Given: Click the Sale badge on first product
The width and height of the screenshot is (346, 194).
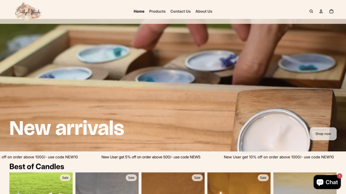Looking at the screenshot, I should 65,178.
